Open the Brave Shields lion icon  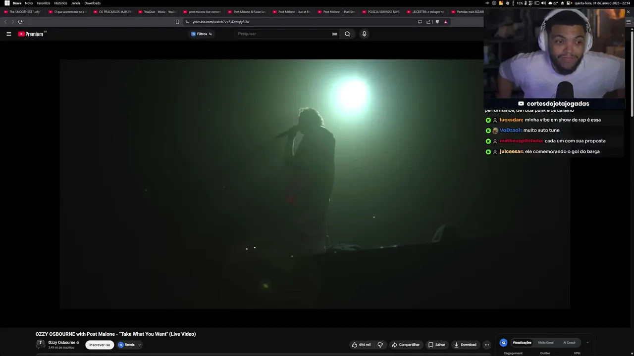(x=437, y=22)
